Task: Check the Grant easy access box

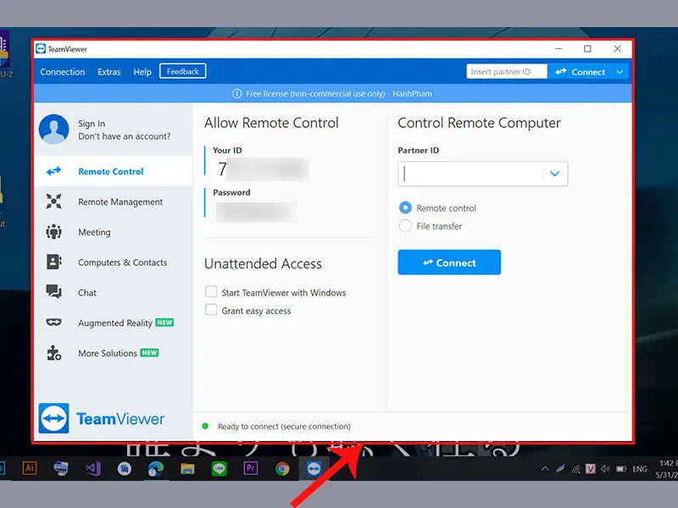Action: coord(210,310)
